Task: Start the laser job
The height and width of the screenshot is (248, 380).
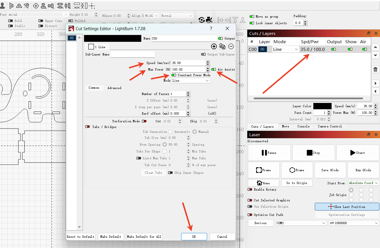Action: coord(357,153)
